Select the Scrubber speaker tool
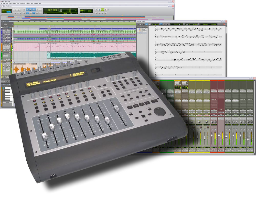Screen dimensions: 256x197 [x=37, y=10]
